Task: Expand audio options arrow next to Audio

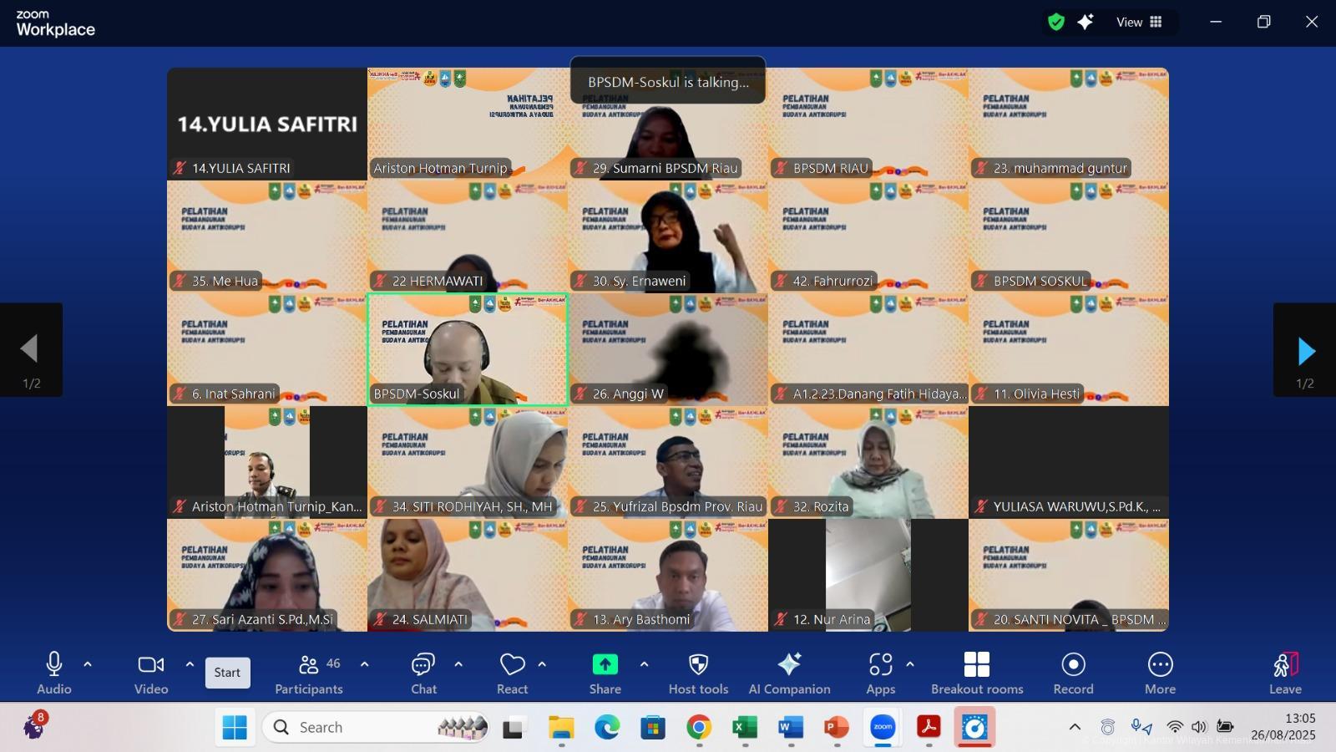Action: pyautogui.click(x=88, y=664)
